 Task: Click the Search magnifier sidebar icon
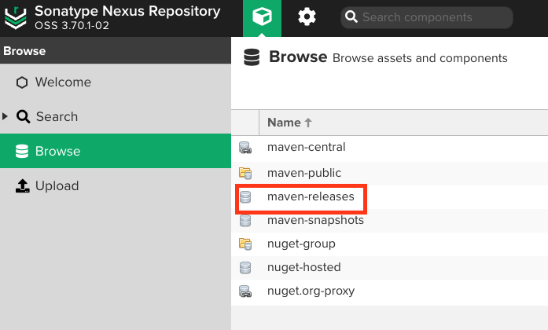point(24,116)
